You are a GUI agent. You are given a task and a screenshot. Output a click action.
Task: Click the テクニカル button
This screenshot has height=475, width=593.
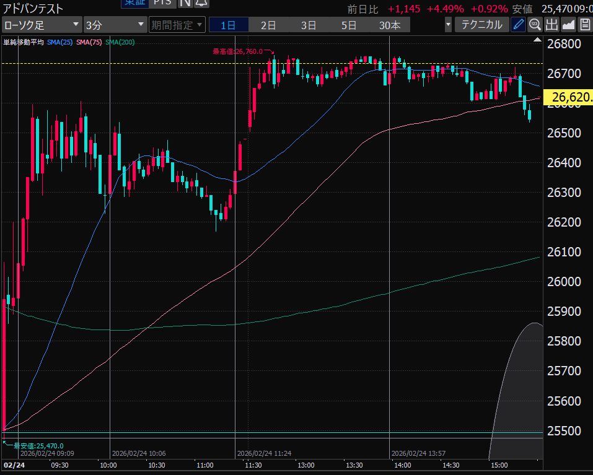pyautogui.click(x=482, y=25)
